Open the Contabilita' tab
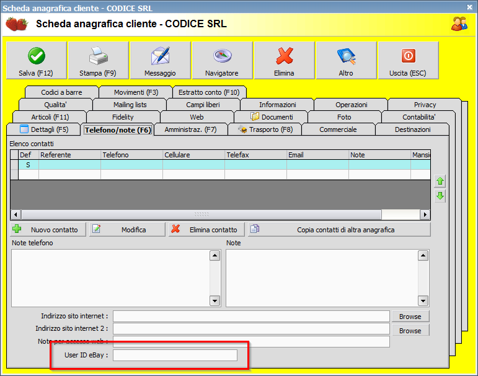 (x=419, y=117)
